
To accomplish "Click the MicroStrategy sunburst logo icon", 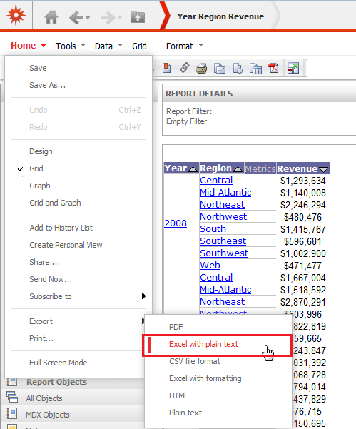I will pos(16,15).
